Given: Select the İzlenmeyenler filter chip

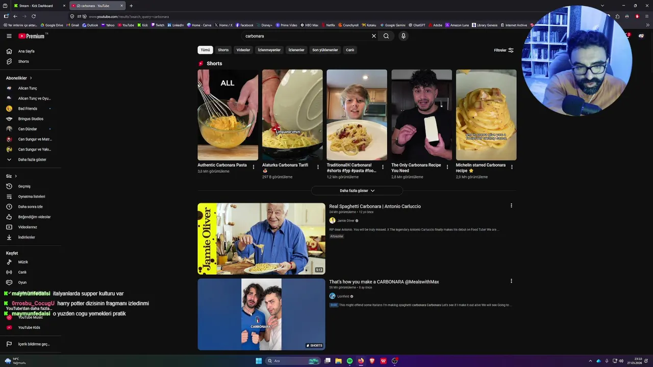Looking at the screenshot, I should pos(269,50).
